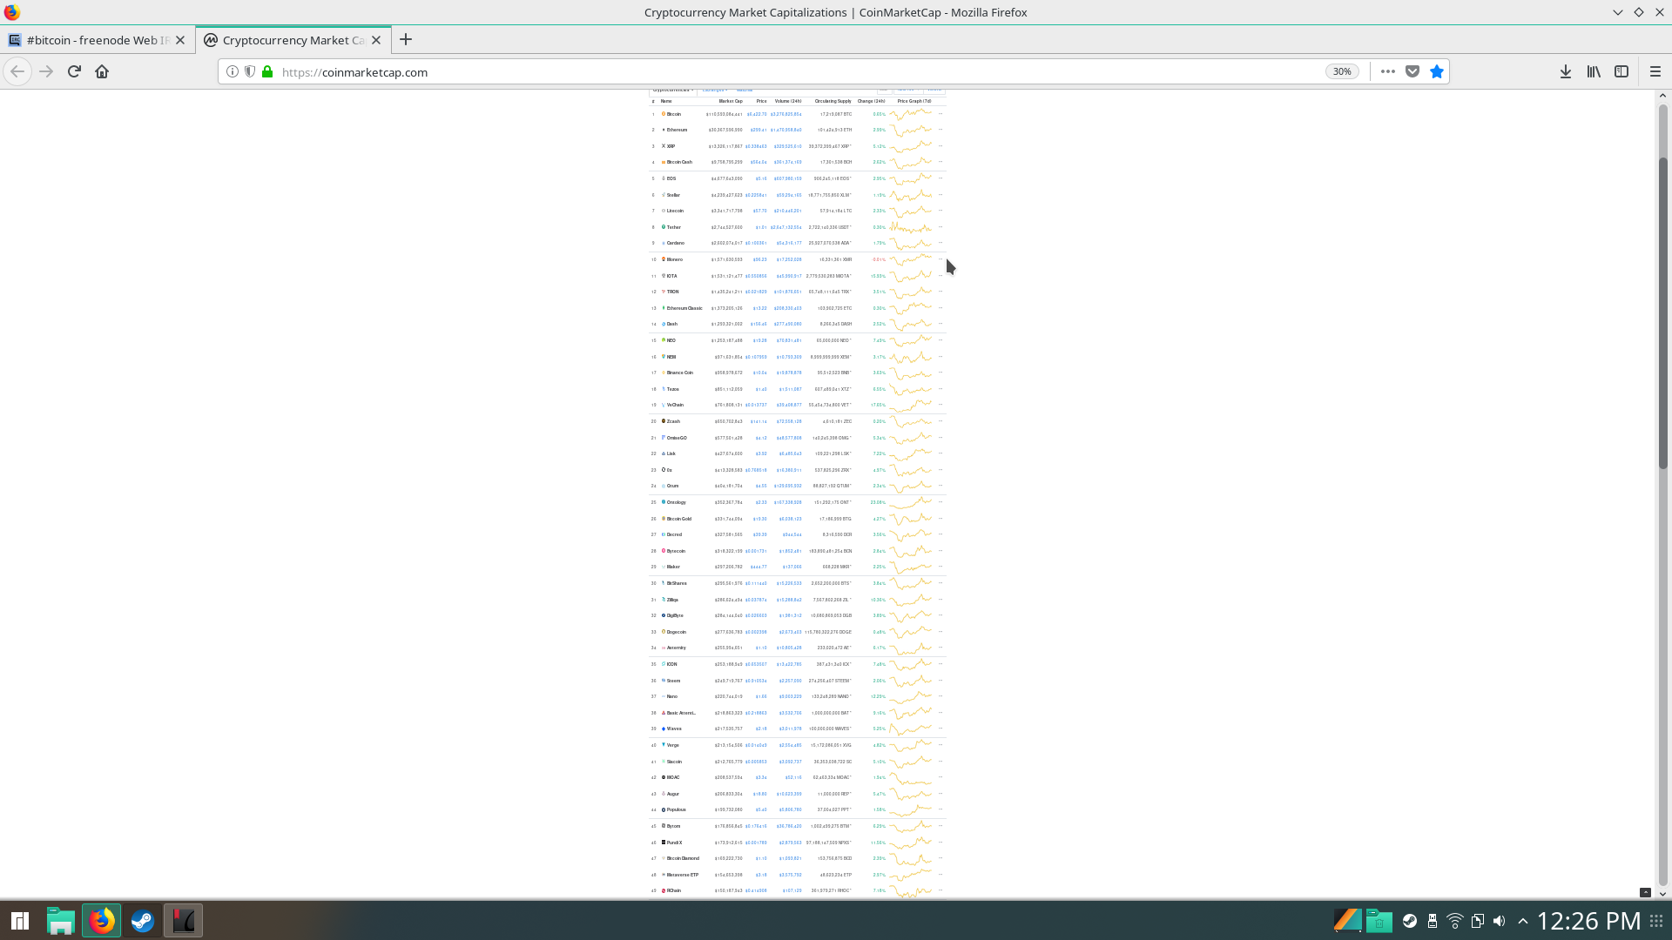Expand the hidden system tray icons

pyautogui.click(x=1522, y=921)
